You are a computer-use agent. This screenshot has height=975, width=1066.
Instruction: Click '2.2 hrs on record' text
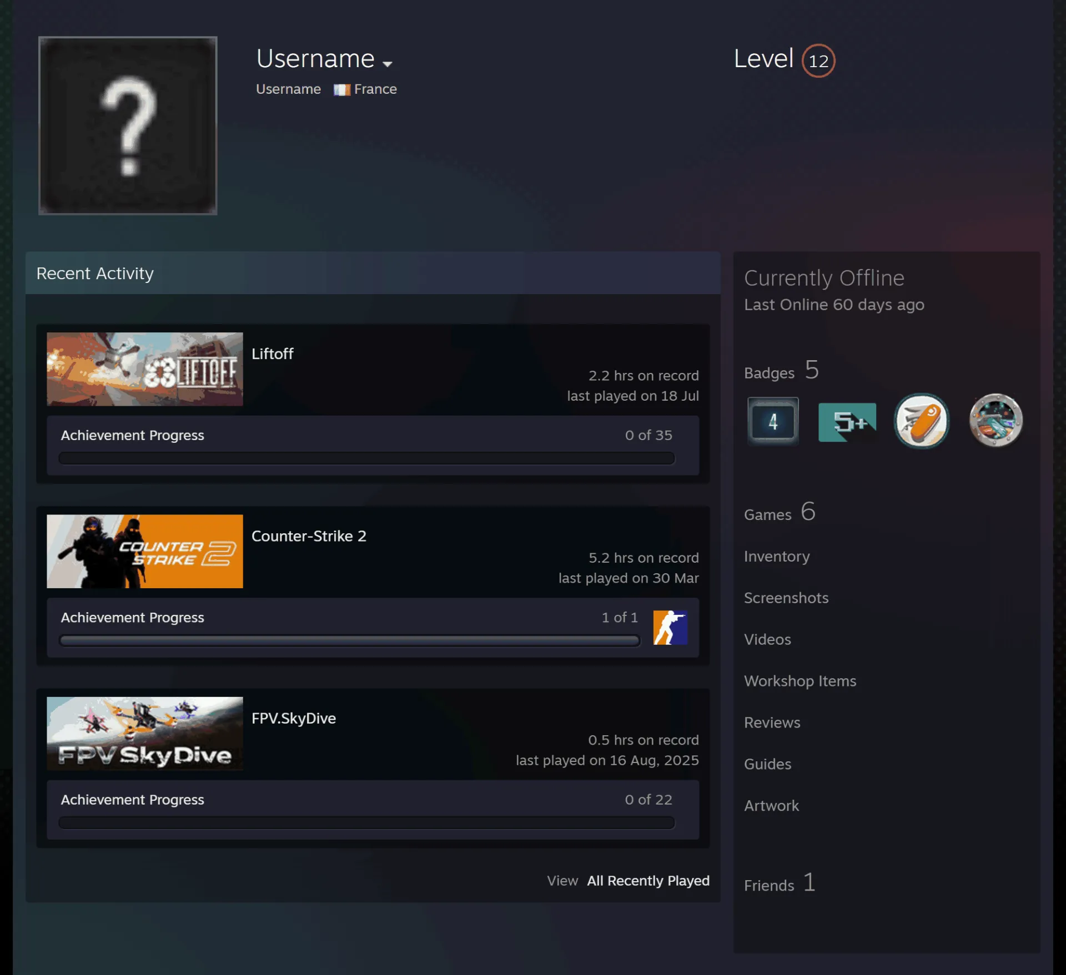pos(643,376)
